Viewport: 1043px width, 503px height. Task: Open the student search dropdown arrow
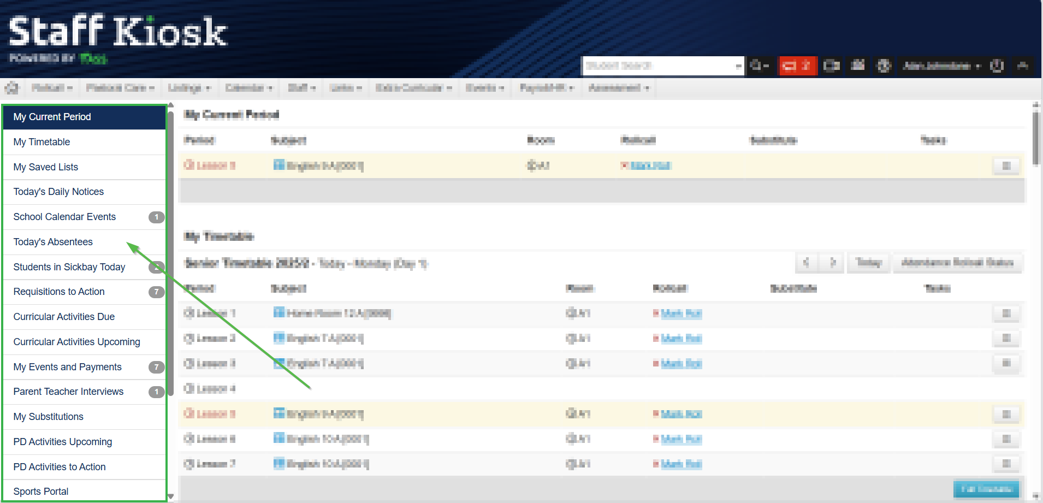coord(738,66)
